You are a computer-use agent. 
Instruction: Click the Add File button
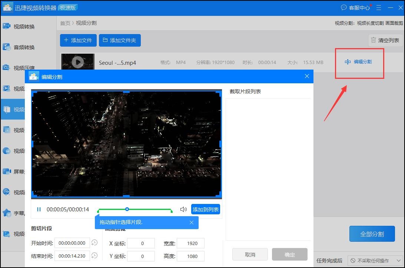(x=78, y=40)
